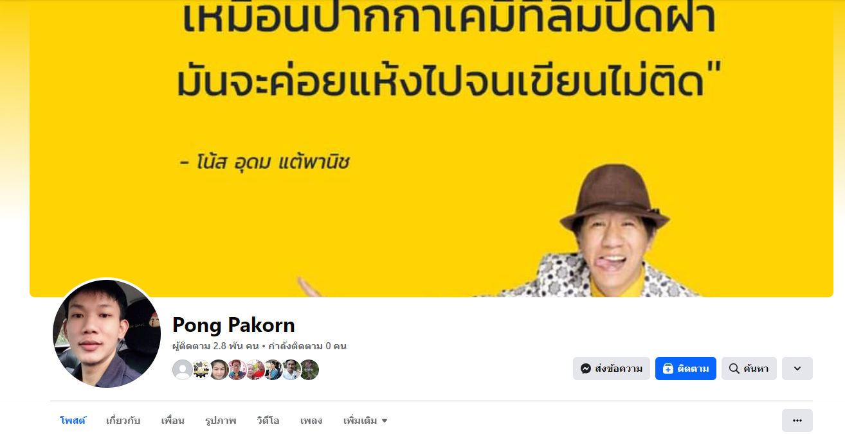Open the last green-toned follower avatar
This screenshot has width=845, height=434.
pos(309,370)
